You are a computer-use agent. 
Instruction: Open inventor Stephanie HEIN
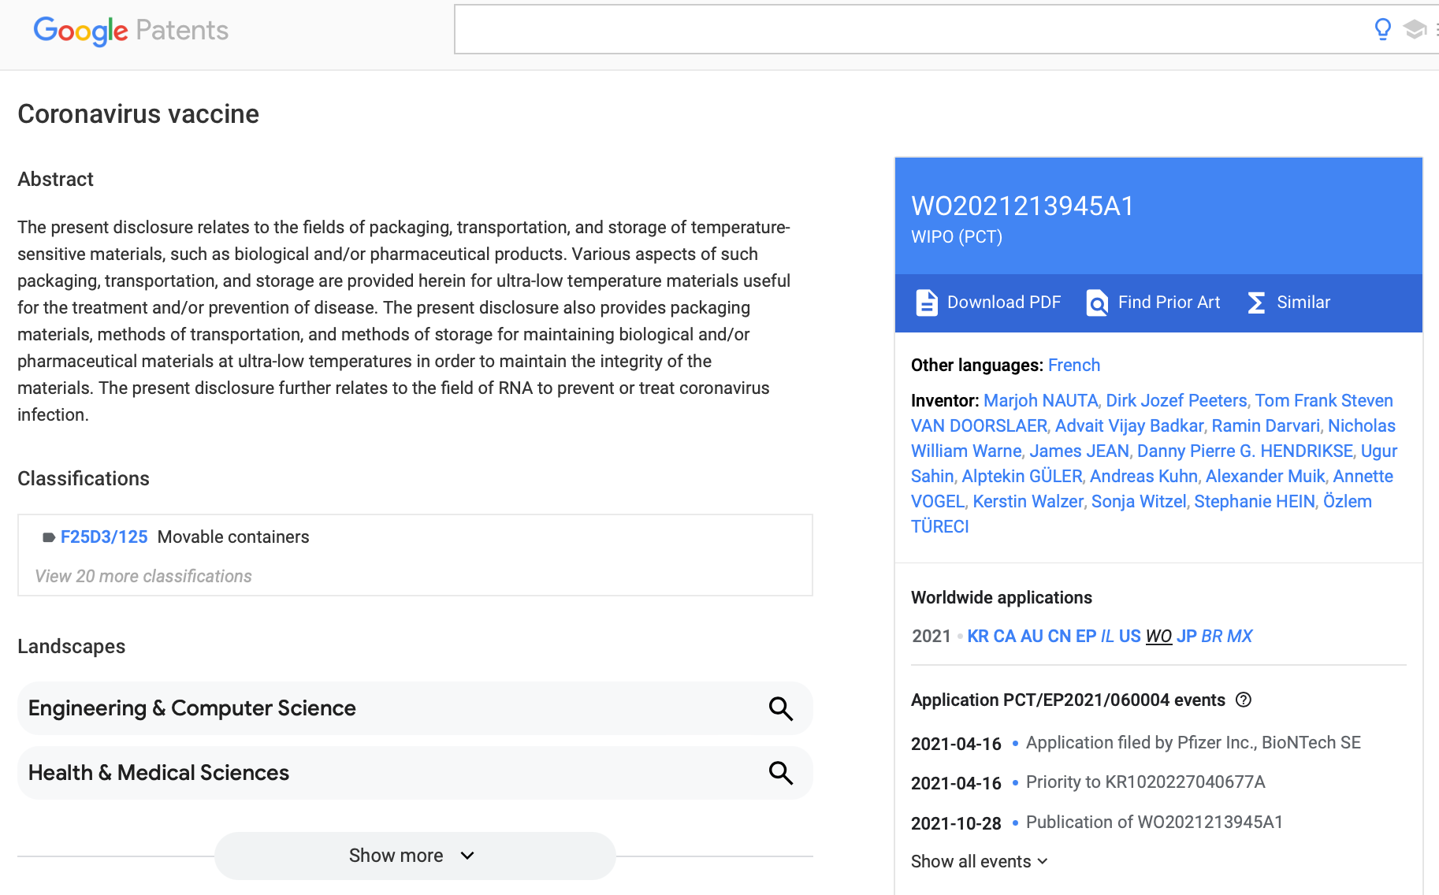tap(1255, 501)
